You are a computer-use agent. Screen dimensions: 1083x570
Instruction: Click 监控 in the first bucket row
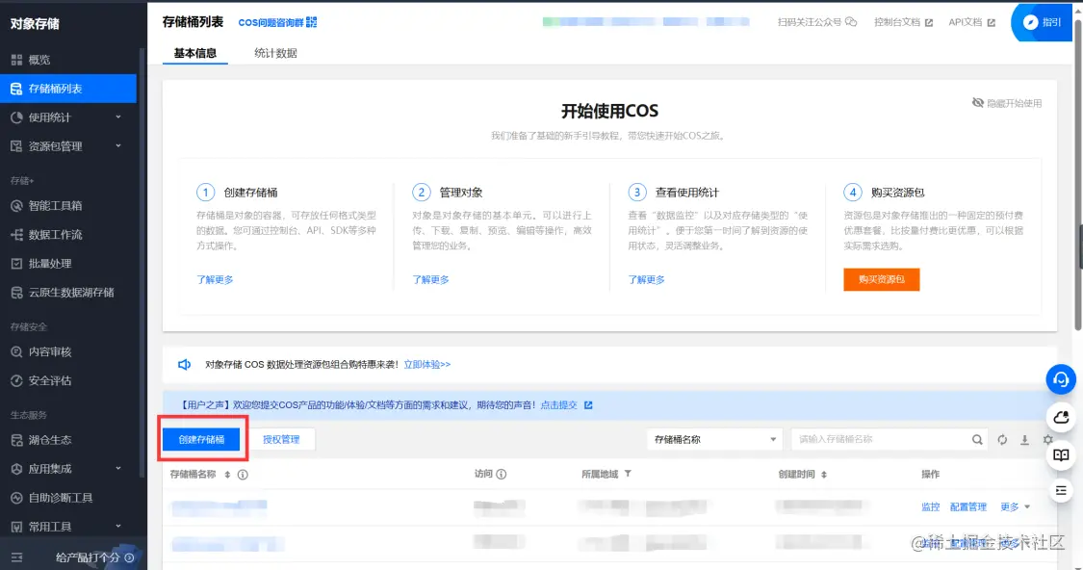(930, 507)
